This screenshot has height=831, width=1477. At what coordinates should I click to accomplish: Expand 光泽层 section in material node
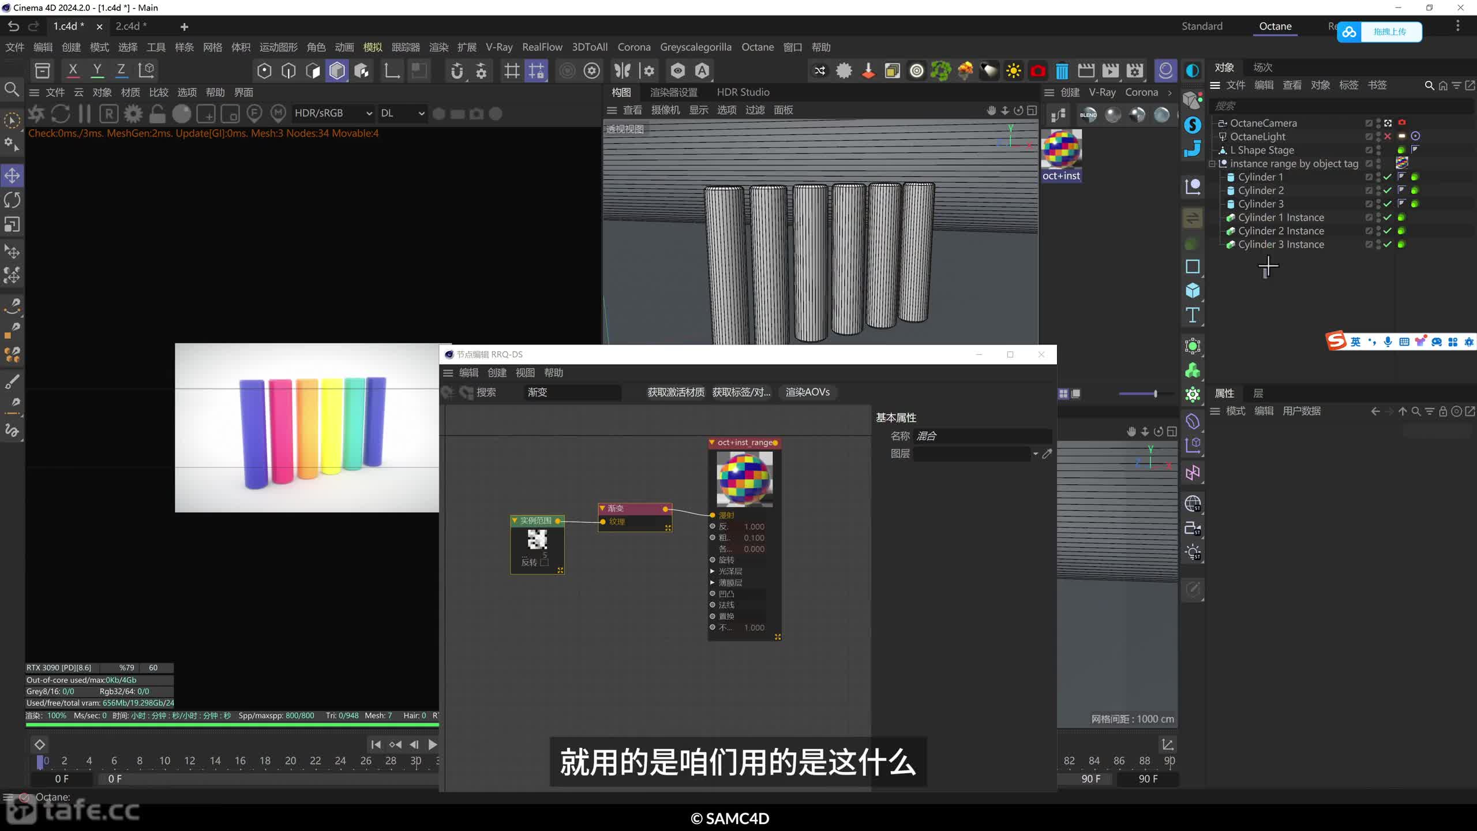pos(713,571)
